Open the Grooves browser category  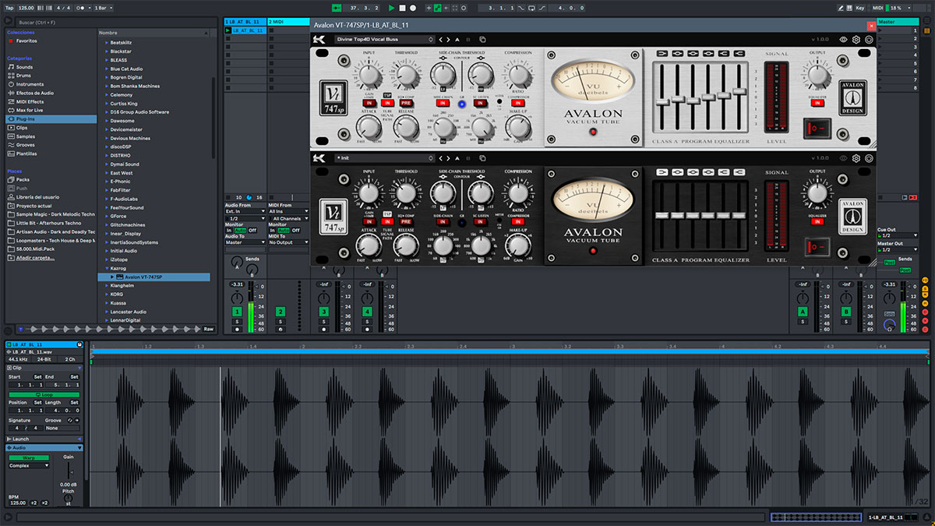(26, 145)
